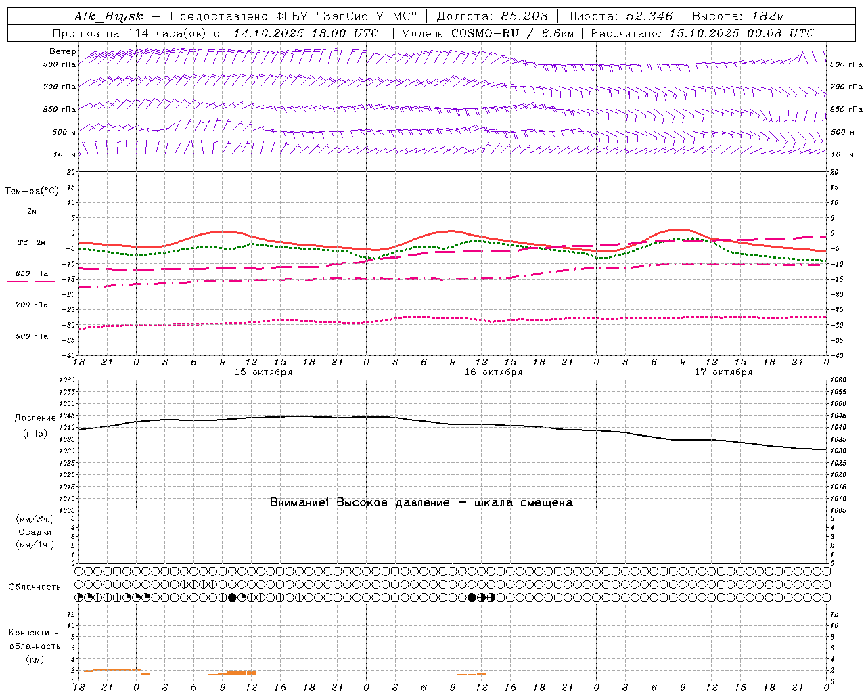
Task: Click the '(мм/3ч.)' precipitation unit label
Action: 35,519
